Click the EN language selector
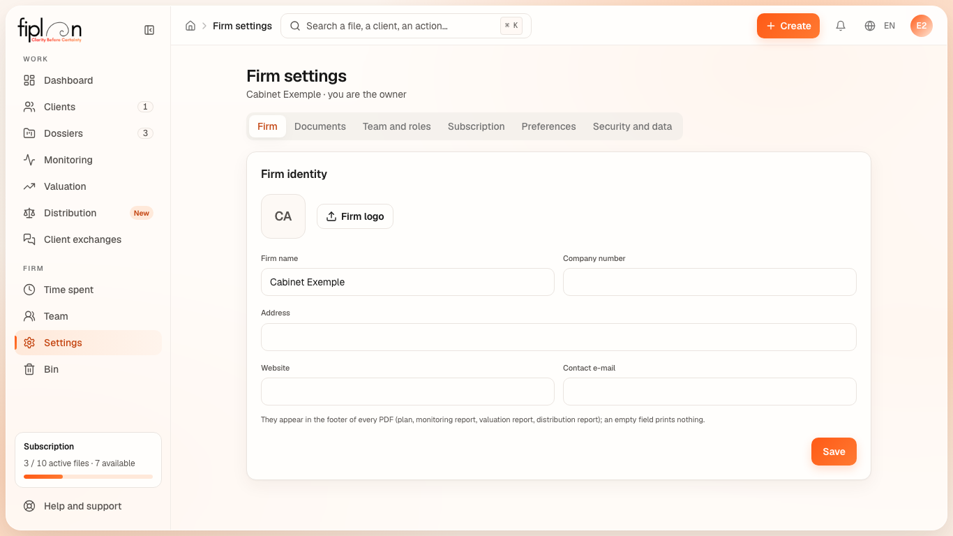The image size is (953, 536). 890,26
